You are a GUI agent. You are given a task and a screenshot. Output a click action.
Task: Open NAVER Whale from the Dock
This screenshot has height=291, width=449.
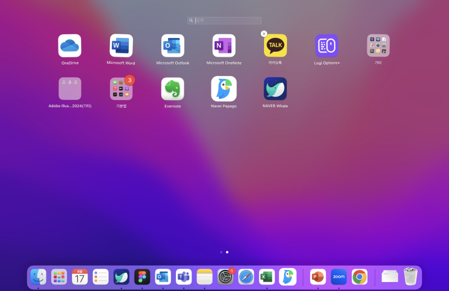121,277
